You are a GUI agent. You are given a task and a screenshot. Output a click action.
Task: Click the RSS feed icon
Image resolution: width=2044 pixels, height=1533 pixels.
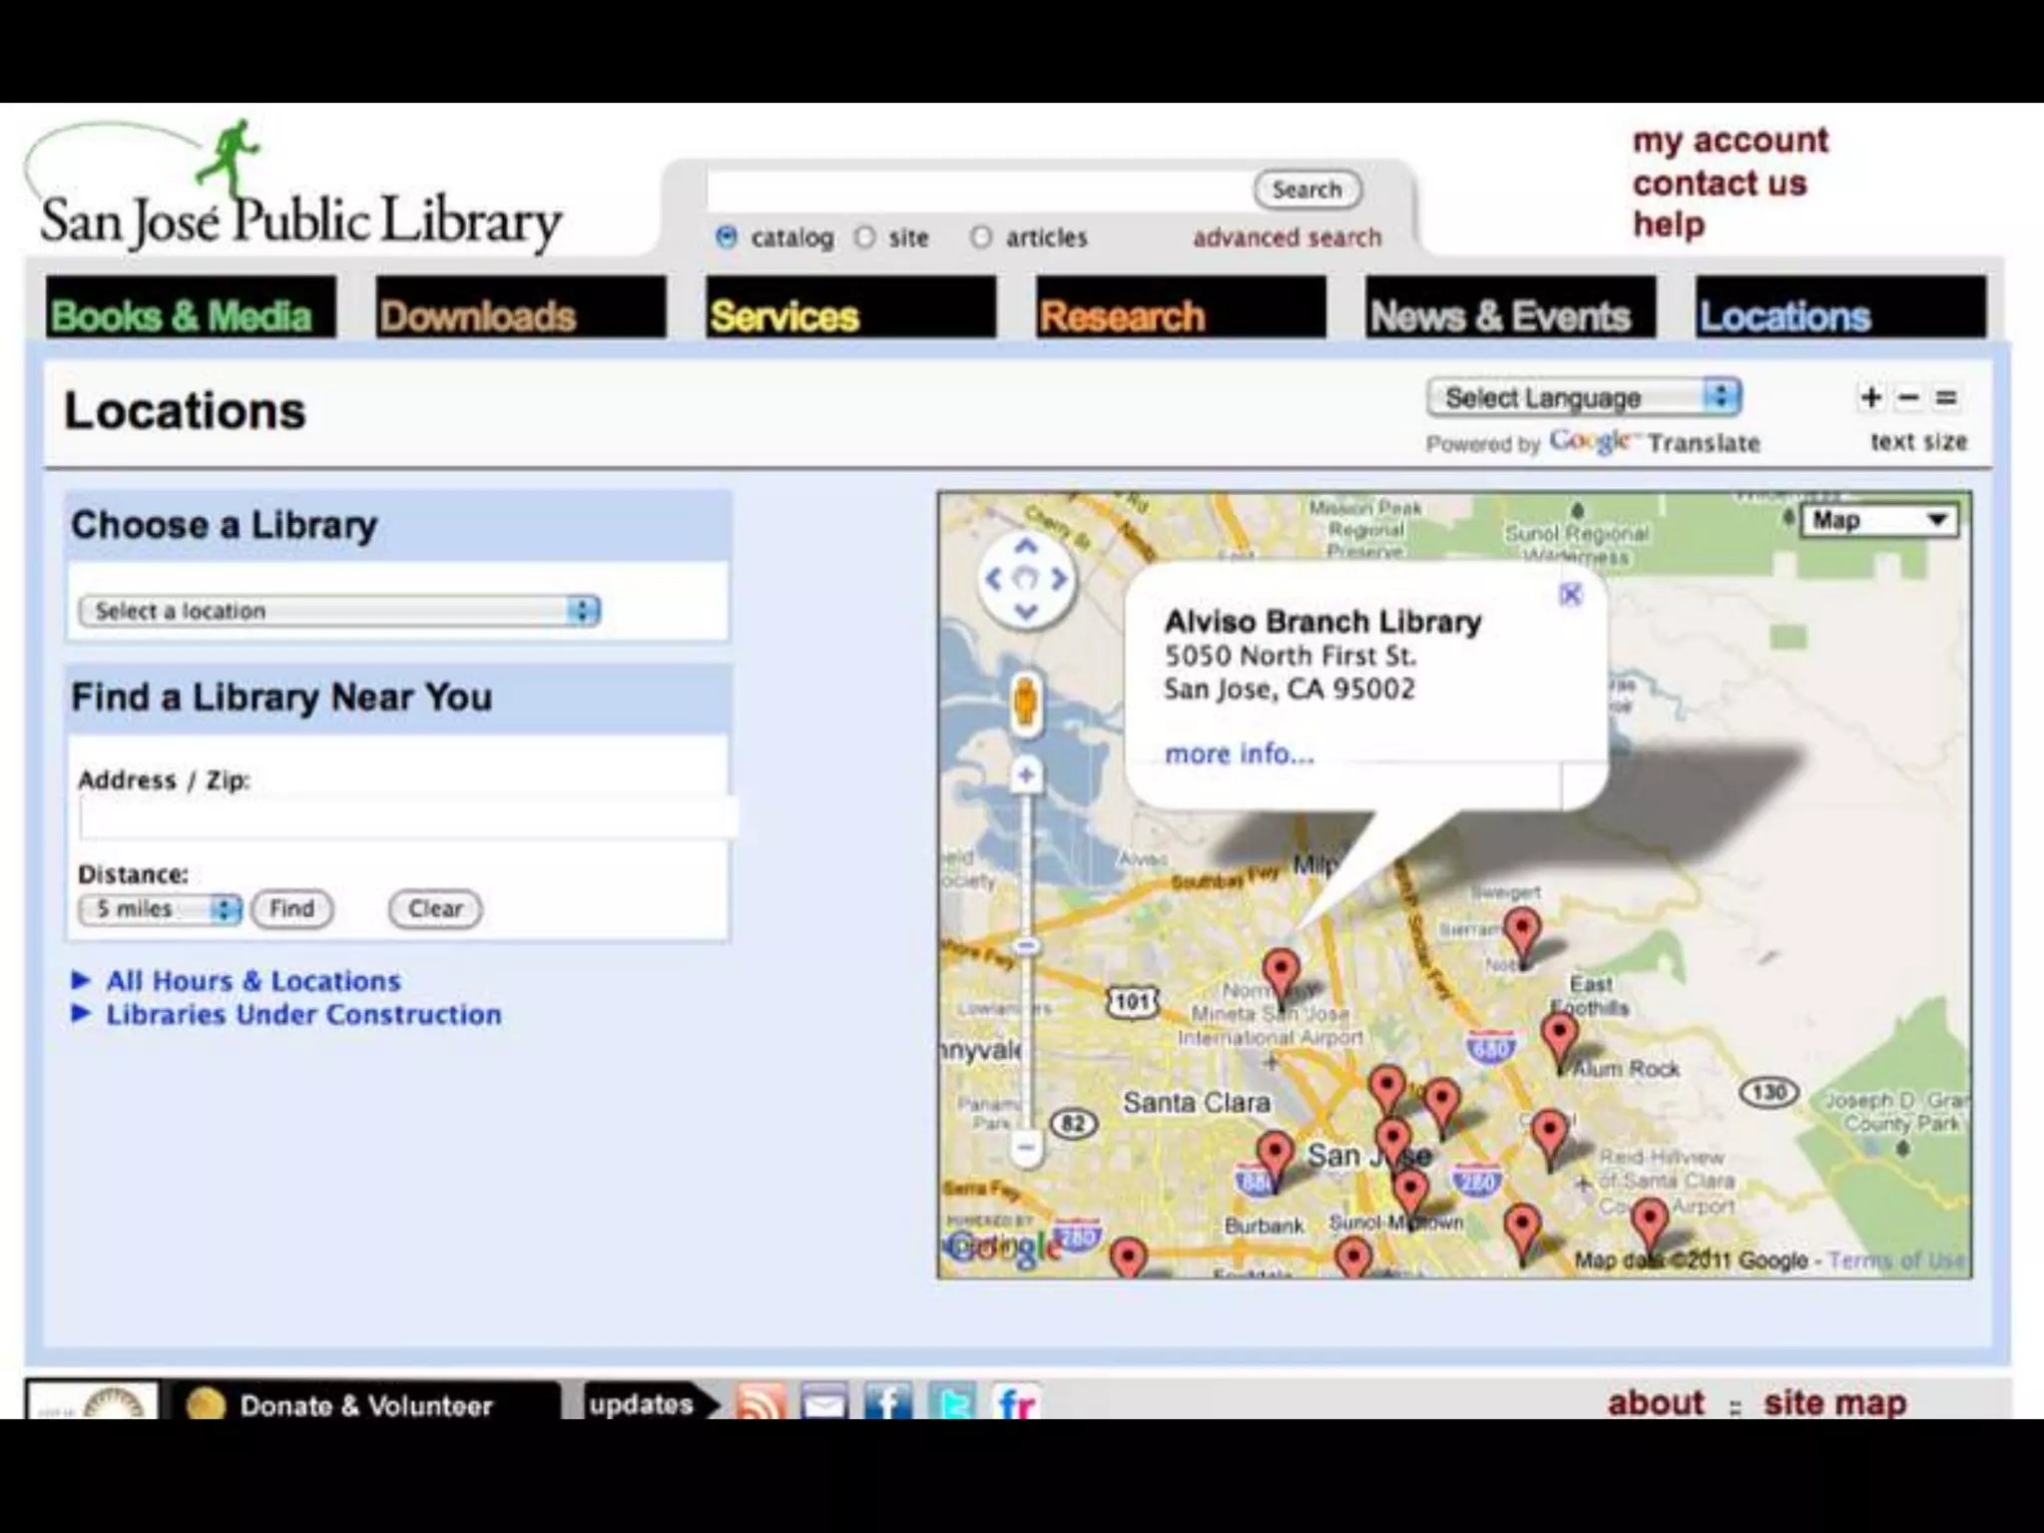[761, 1402]
